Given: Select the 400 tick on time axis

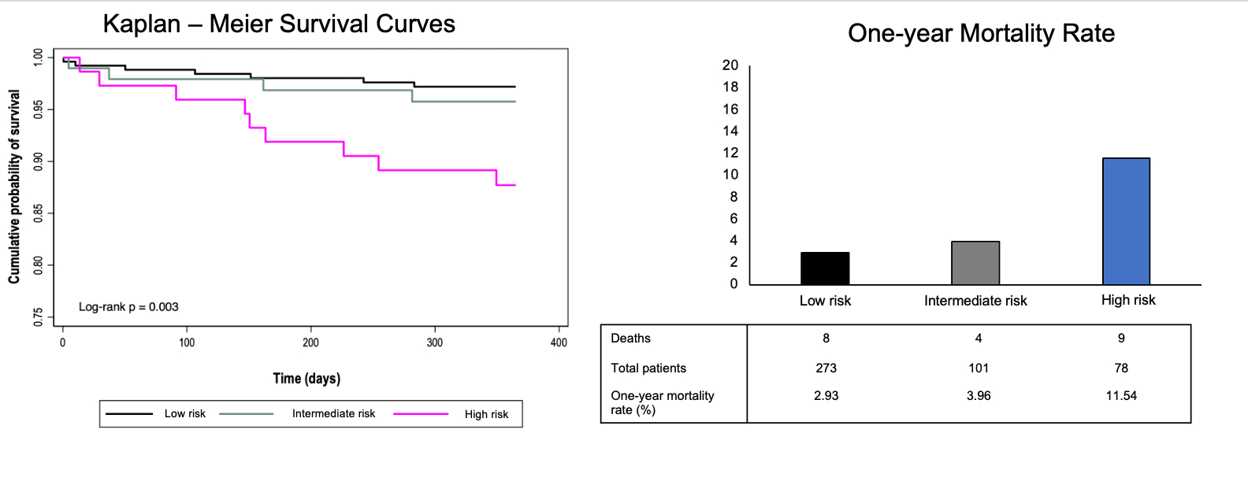Looking at the screenshot, I should (x=559, y=342).
